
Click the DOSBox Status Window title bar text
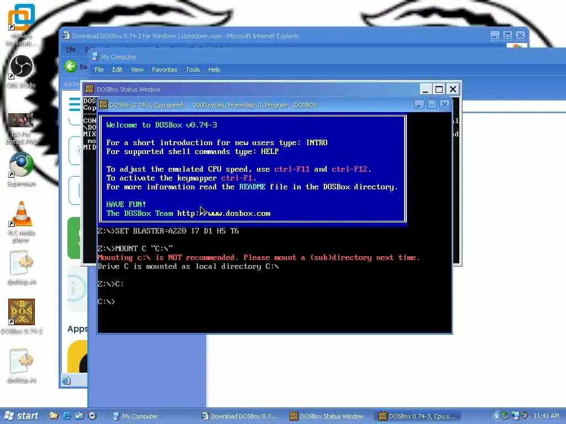coord(128,89)
